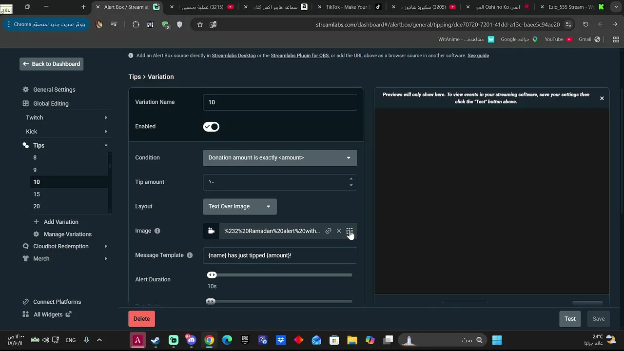Click the link icon in the Image field
Viewport: 624px width, 351px height.
328,231
